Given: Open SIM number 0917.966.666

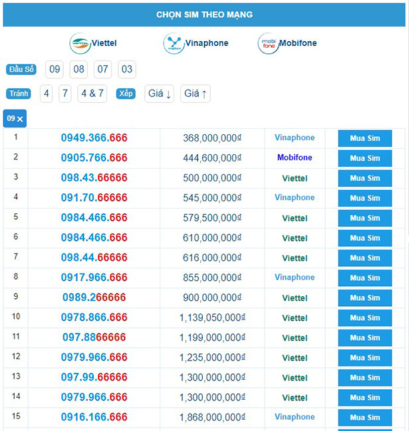Looking at the screenshot, I should tap(94, 278).
